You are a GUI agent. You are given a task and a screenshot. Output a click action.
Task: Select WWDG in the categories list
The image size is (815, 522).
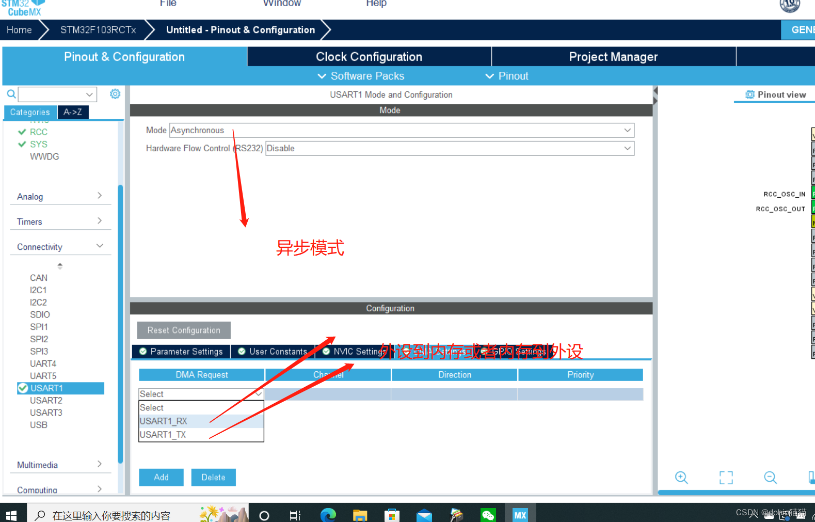pyautogui.click(x=44, y=156)
